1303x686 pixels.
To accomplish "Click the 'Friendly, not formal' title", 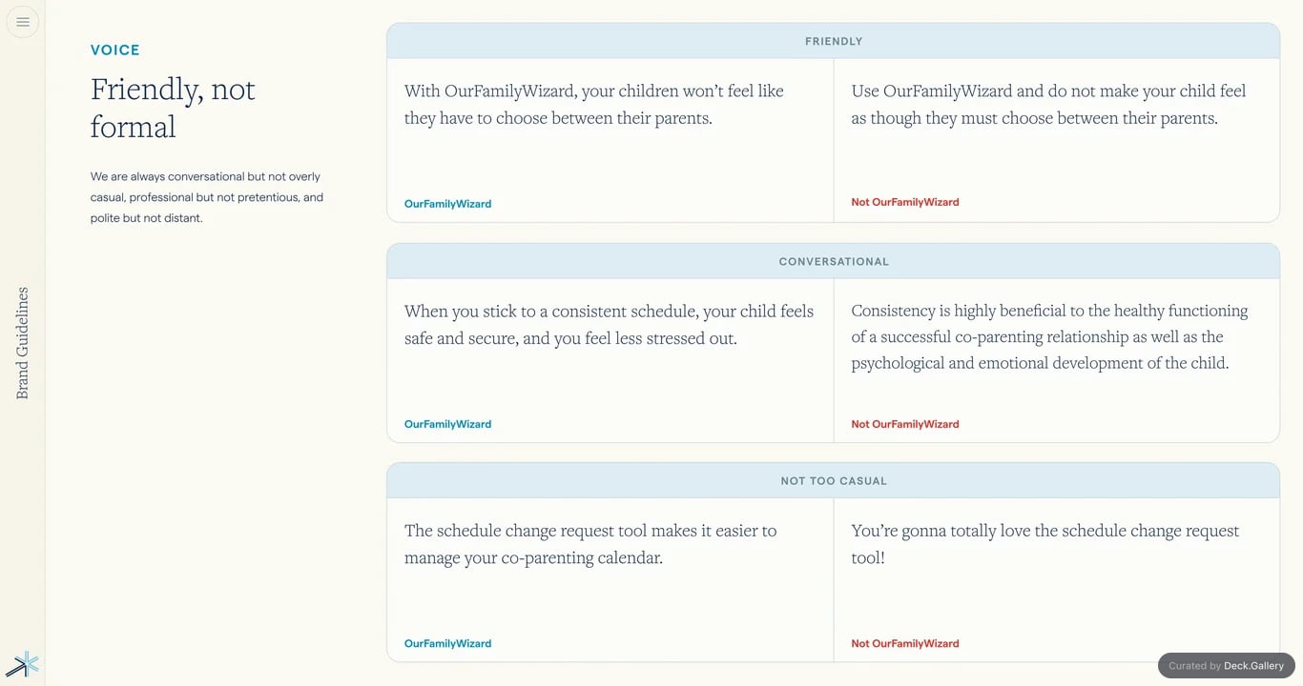I will 174,108.
